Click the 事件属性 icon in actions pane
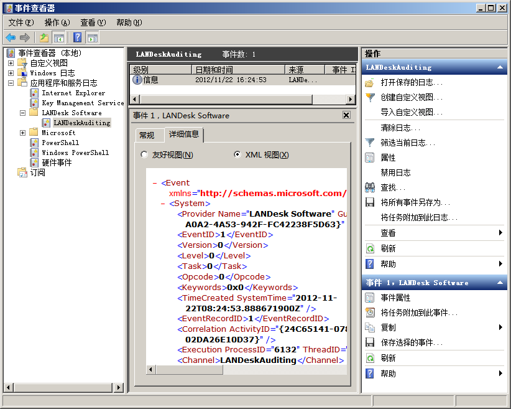 (x=369, y=298)
